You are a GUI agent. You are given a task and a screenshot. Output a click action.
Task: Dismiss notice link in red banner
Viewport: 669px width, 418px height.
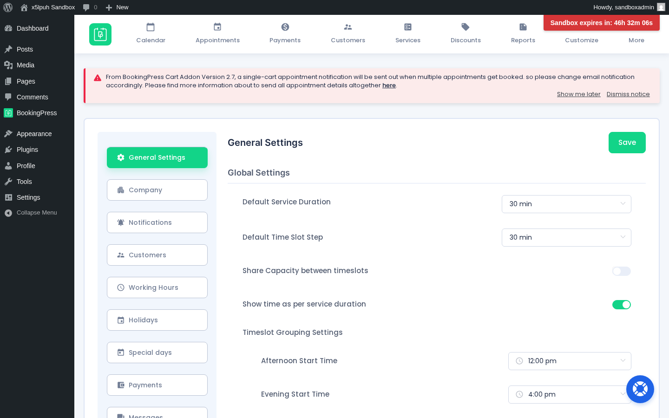[628, 94]
